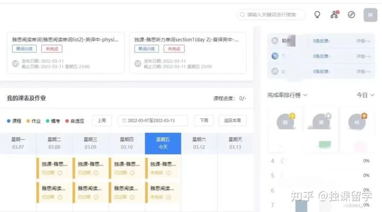Image resolution: width=382 pixels, height=212 pixels.
Task: Click info icon on Tuesday's 雅思阅读 item
Action: (x=59, y=197)
